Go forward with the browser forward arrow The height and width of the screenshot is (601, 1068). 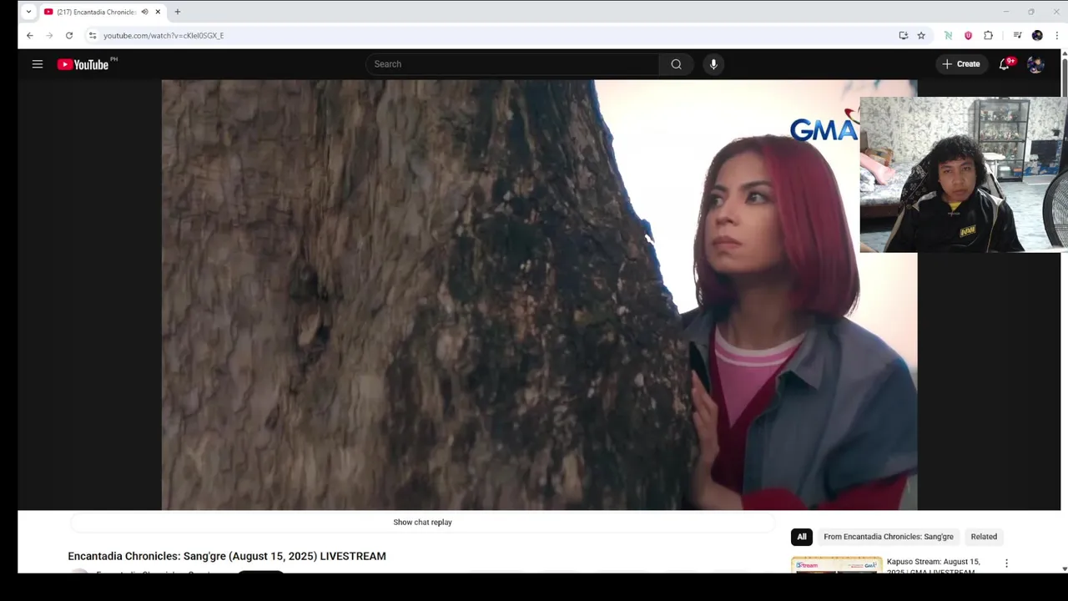49,35
